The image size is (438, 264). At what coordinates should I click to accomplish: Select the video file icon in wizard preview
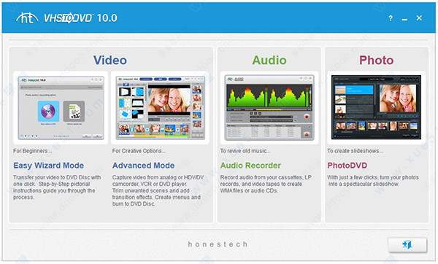coord(74,112)
